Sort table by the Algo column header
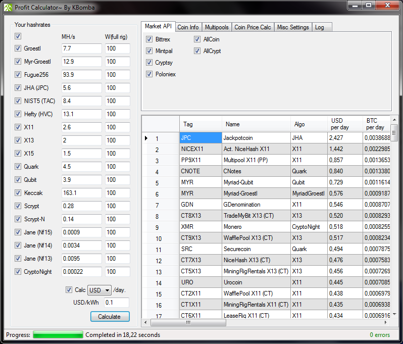The image size is (403, 344). pyautogui.click(x=309, y=124)
